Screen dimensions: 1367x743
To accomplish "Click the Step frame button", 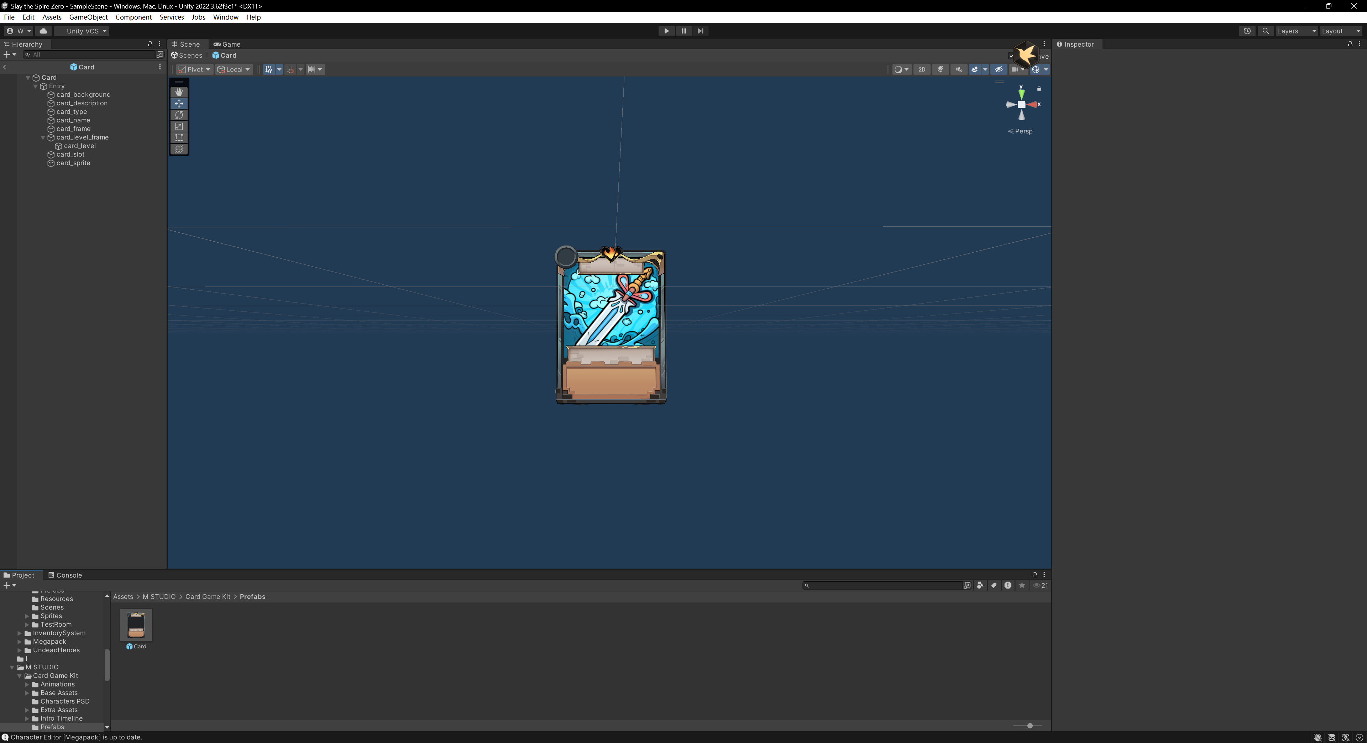I will [701, 31].
